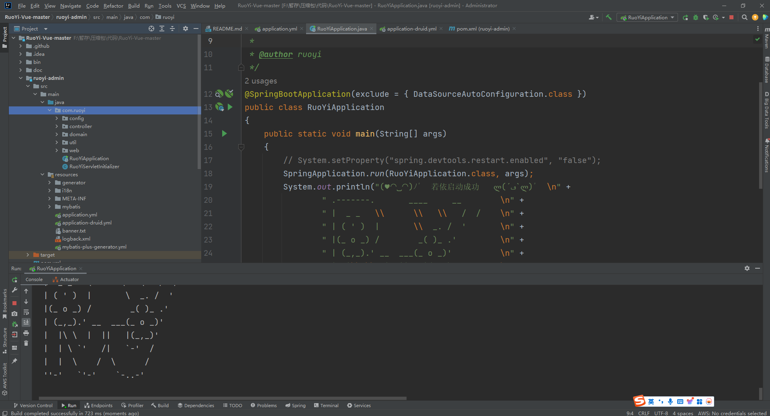Toggle scroll to end in console
This screenshot has width=770, height=416.
26,322
